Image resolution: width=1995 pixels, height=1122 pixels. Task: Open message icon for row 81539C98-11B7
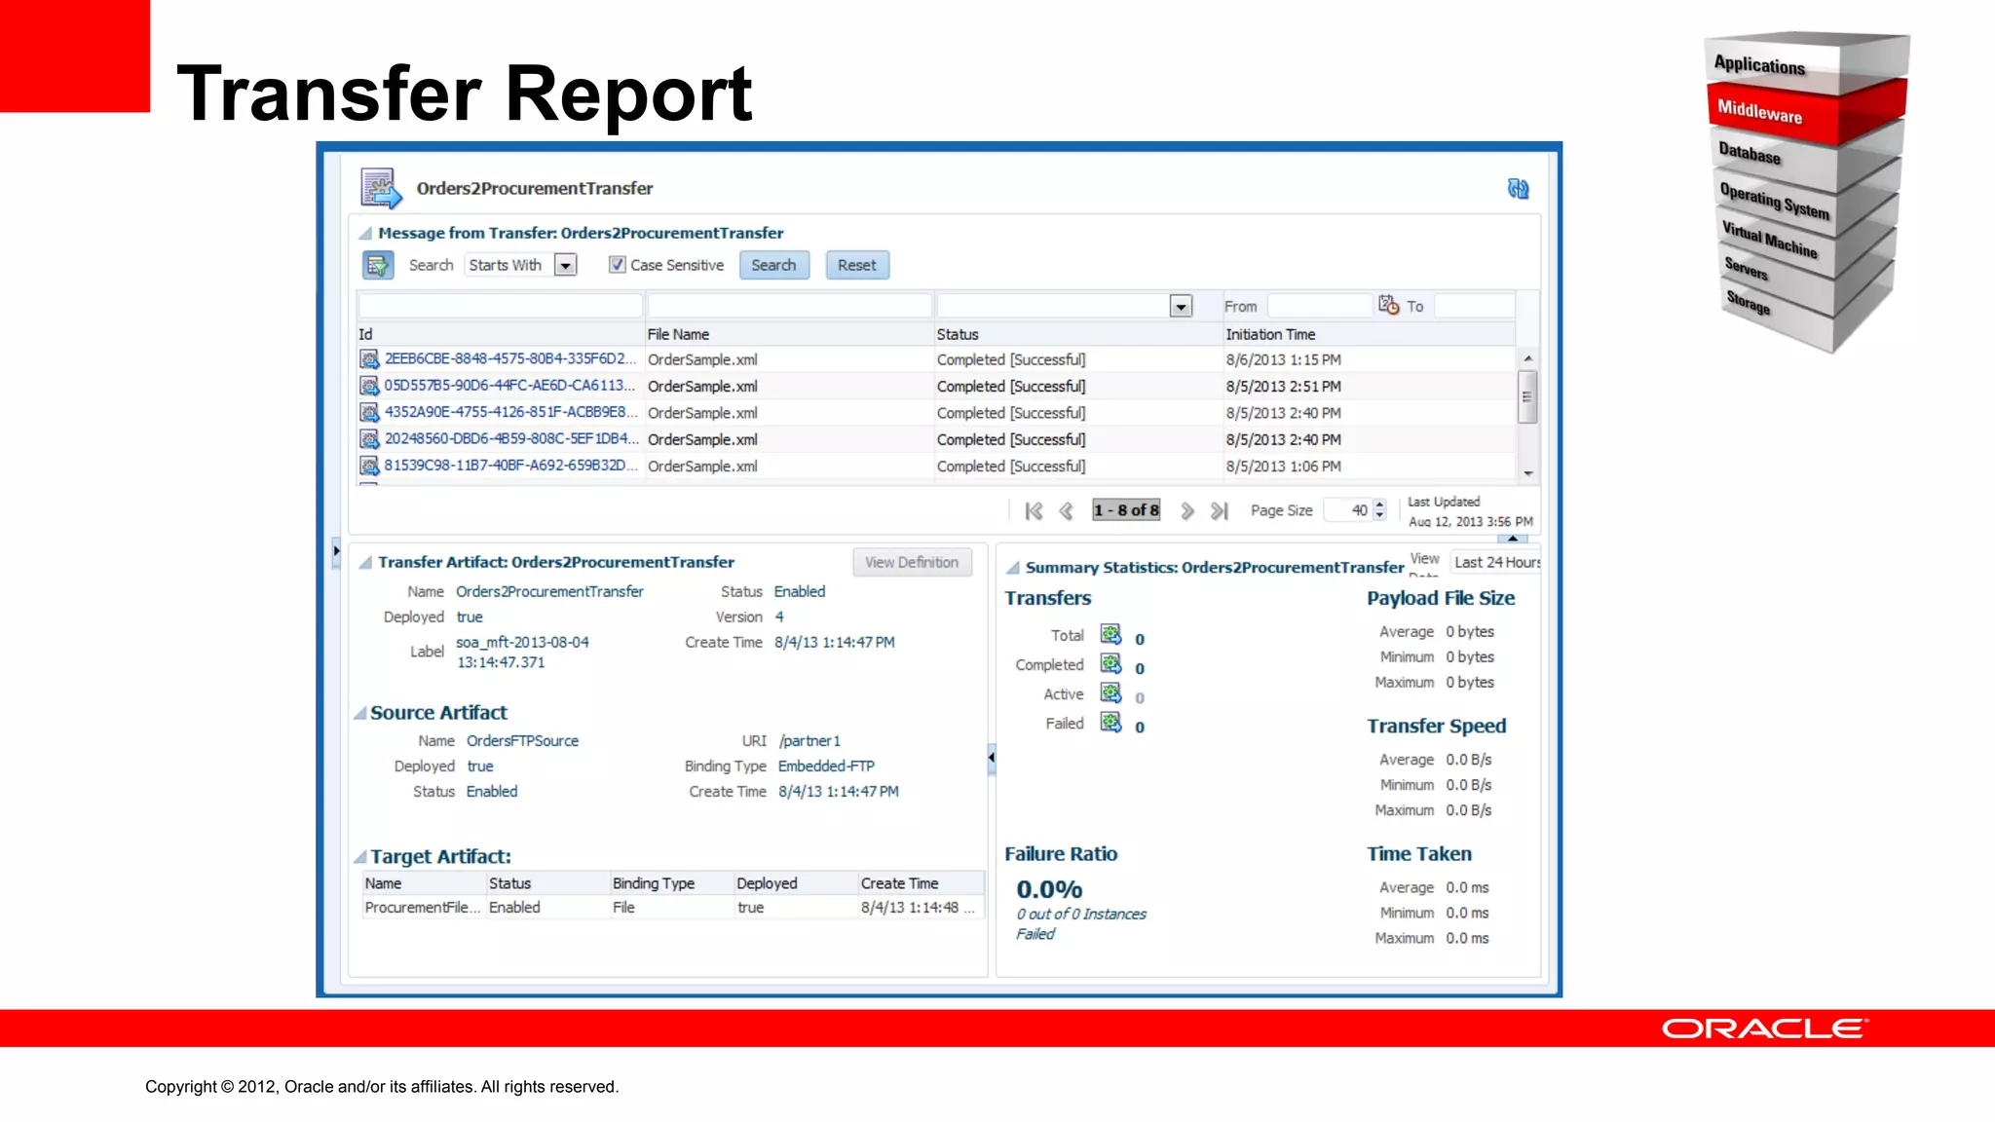369,466
